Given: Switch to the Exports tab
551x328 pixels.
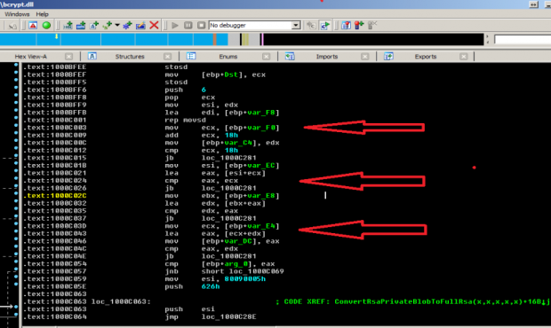Looking at the screenshot, I should [x=426, y=57].
